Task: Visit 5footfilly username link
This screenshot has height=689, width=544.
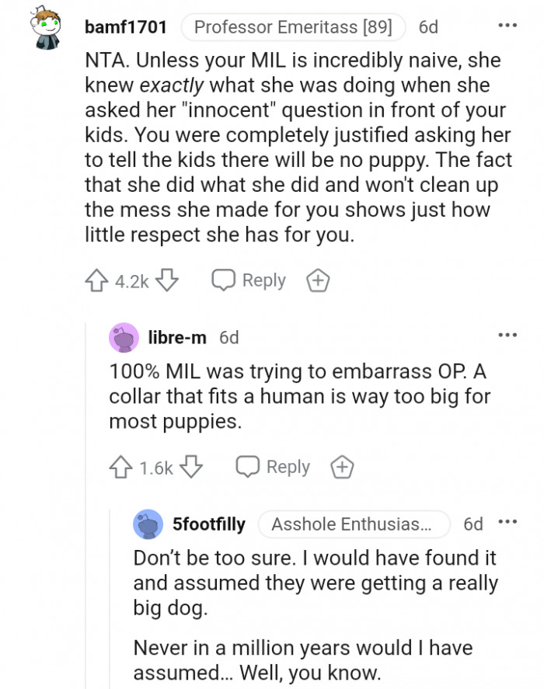Action: pos(208,524)
